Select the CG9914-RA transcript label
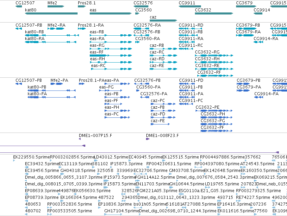This screenshot has height=216, width=287. 266,39
